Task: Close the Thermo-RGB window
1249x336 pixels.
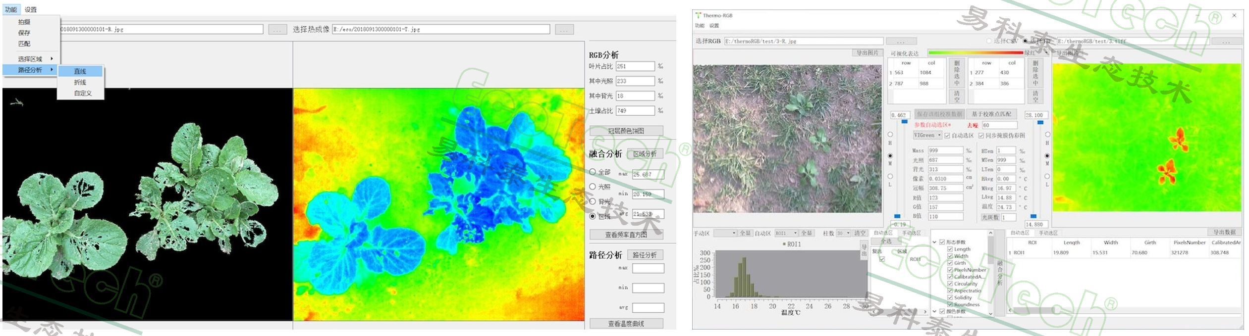Action: (1234, 15)
